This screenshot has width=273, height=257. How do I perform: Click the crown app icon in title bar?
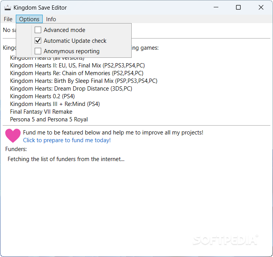tap(7, 8)
